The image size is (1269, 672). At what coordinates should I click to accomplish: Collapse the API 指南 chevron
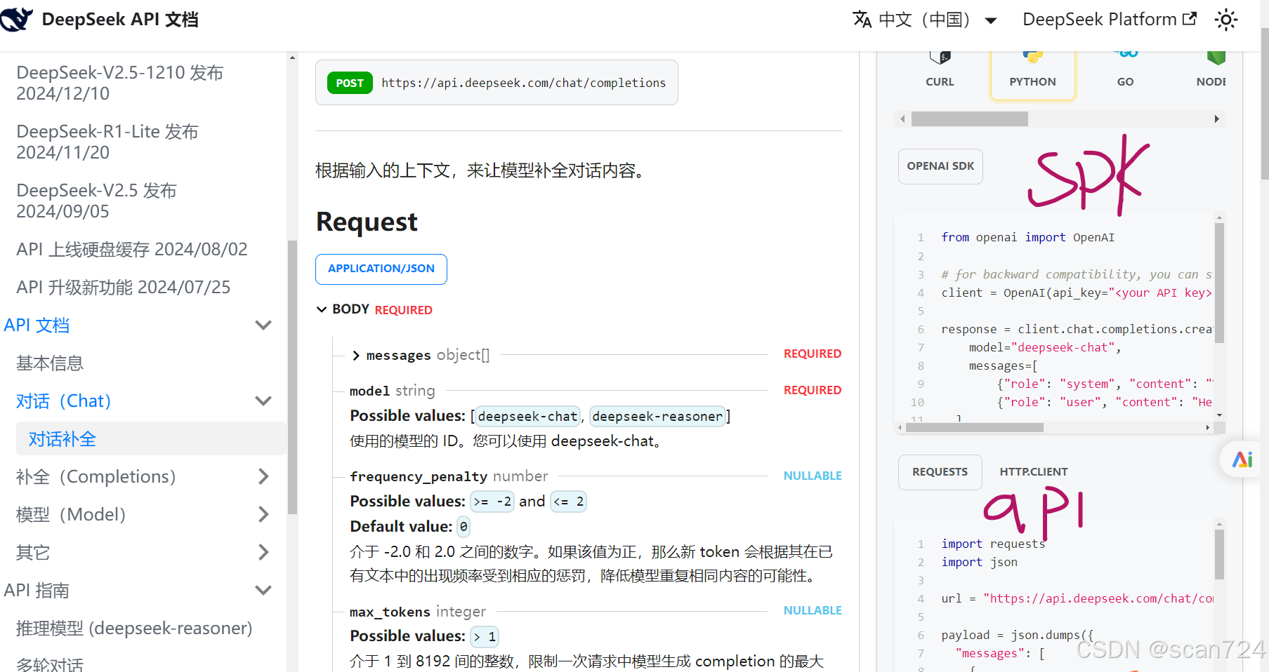tap(263, 590)
